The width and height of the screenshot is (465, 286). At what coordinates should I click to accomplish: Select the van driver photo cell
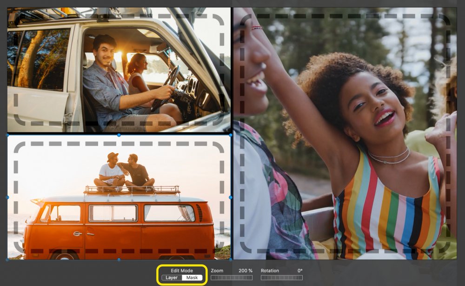click(x=119, y=70)
